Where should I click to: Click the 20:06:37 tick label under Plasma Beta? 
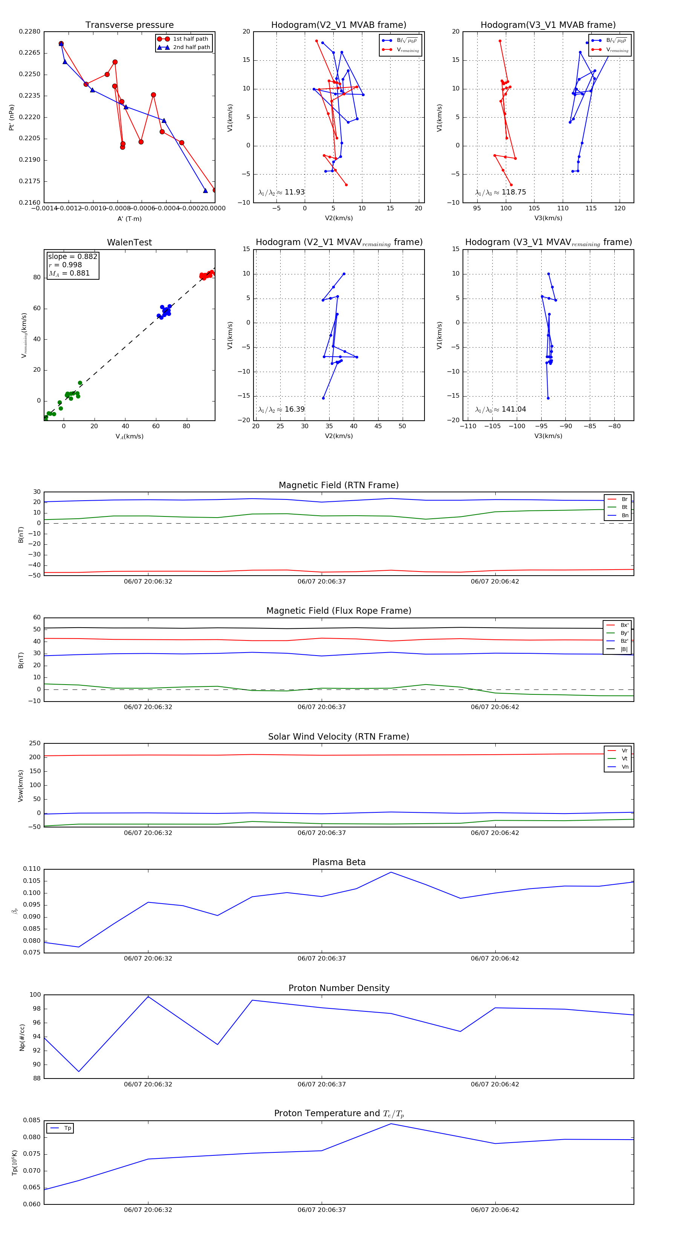321,958
